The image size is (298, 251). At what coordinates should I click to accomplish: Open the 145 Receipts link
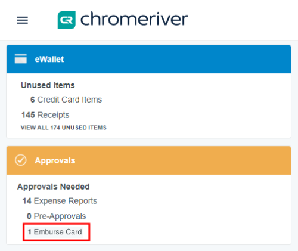click(x=45, y=115)
